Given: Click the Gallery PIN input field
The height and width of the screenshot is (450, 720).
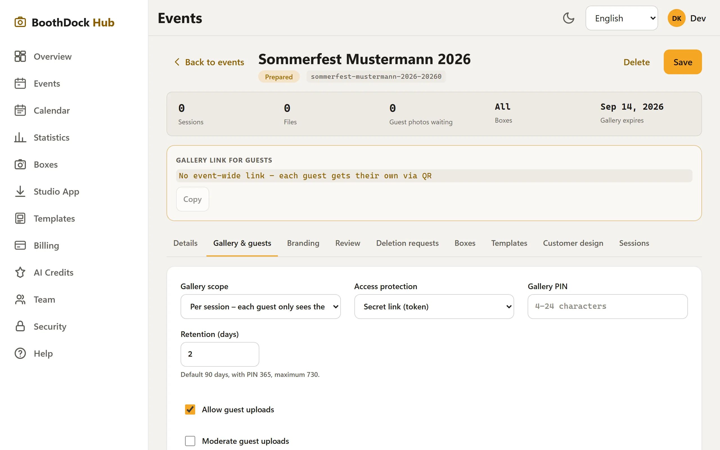Looking at the screenshot, I should 607,307.
